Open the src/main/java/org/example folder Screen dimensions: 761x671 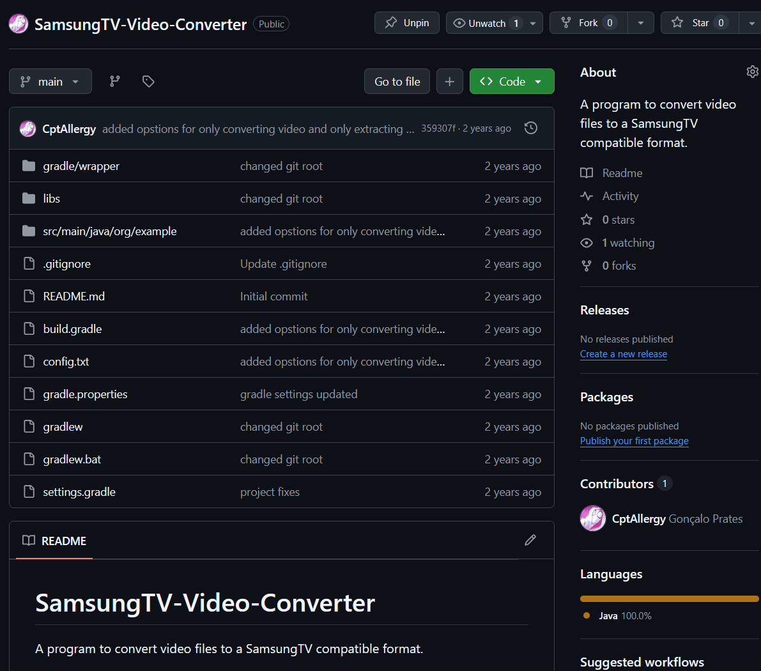(x=110, y=231)
